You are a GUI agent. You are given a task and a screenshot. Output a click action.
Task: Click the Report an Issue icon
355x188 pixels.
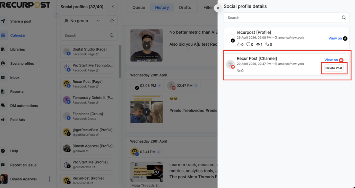pos(3,165)
